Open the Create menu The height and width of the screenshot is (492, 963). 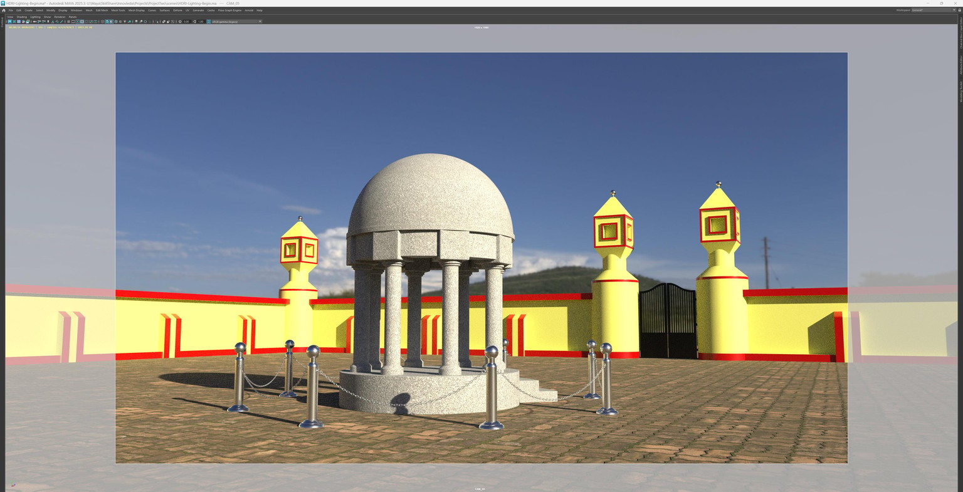click(x=28, y=10)
